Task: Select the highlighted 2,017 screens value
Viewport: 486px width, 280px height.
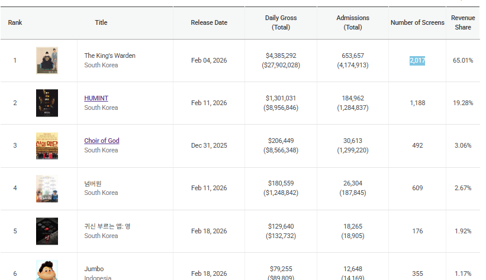Action: (417, 60)
